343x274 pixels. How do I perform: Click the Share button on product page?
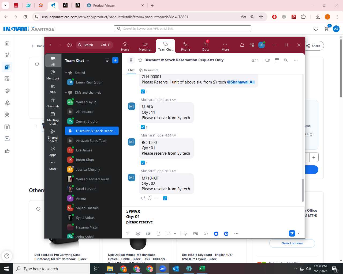coord(313,46)
